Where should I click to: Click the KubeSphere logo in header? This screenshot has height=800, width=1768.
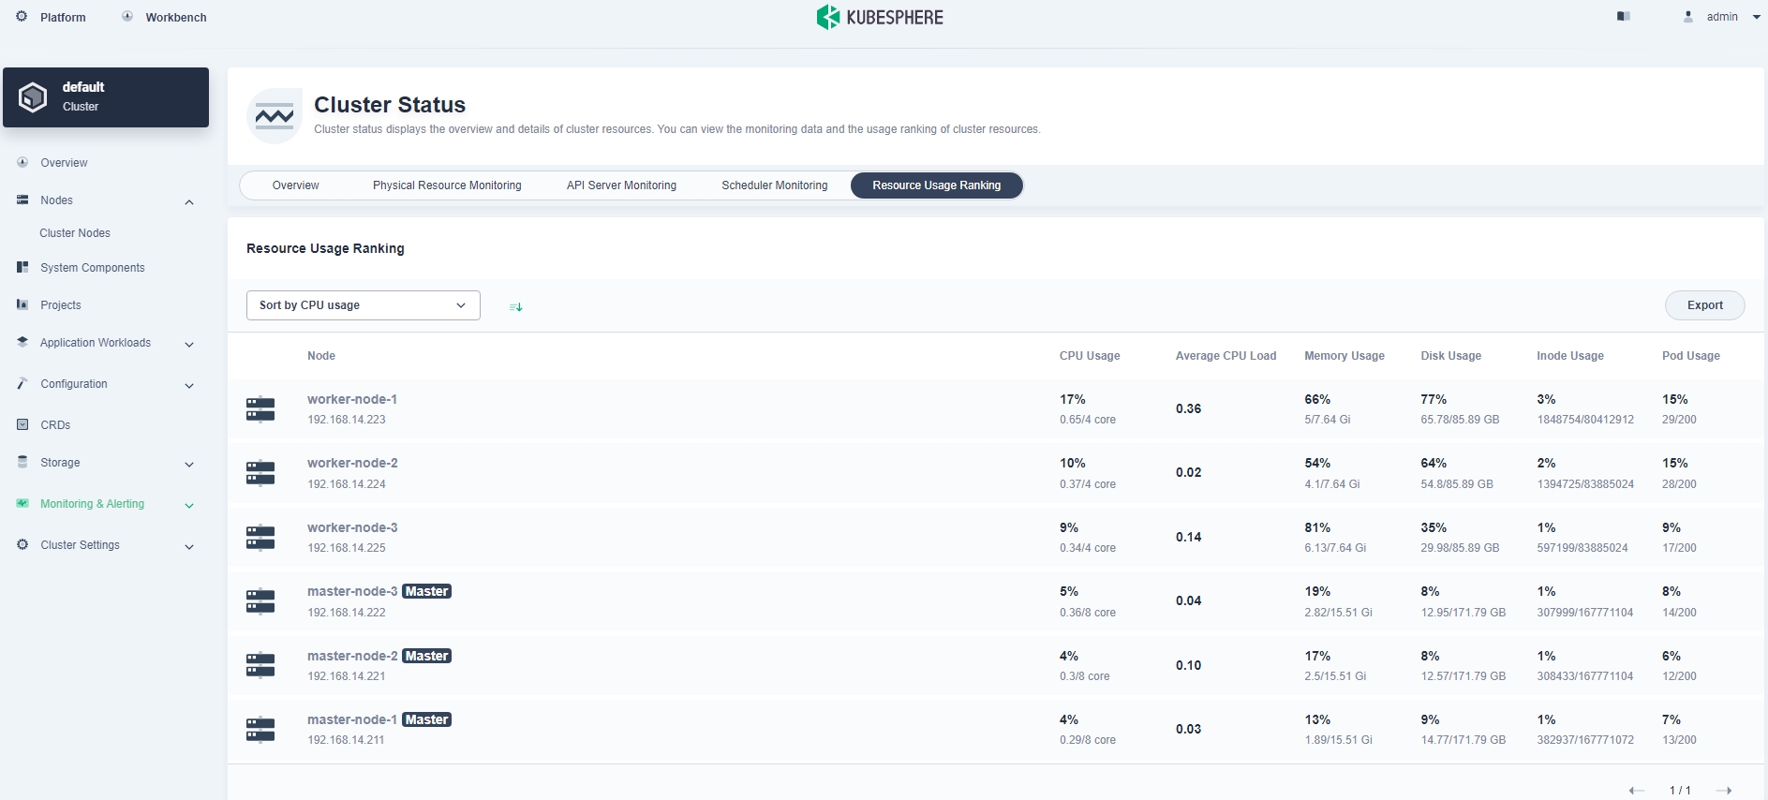tap(879, 17)
